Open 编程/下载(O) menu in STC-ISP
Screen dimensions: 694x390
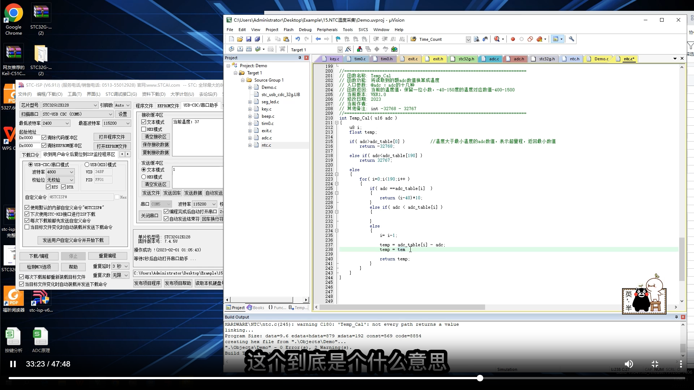click(50, 94)
